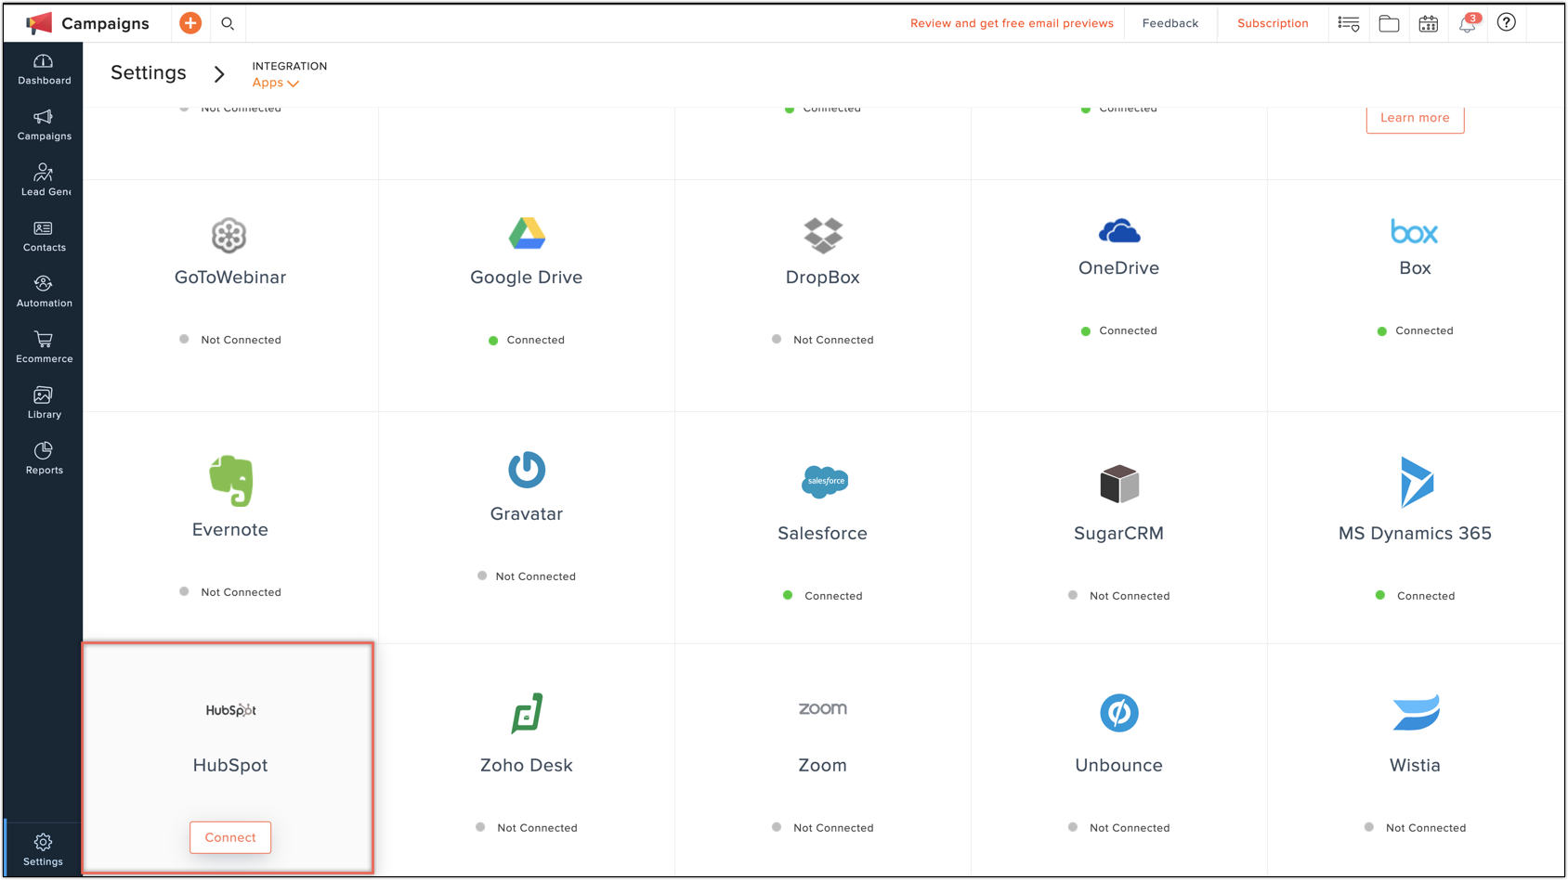Viewport: 1568px width, 880px height.
Task: Click Google Drive Connected status
Action: pyautogui.click(x=527, y=340)
